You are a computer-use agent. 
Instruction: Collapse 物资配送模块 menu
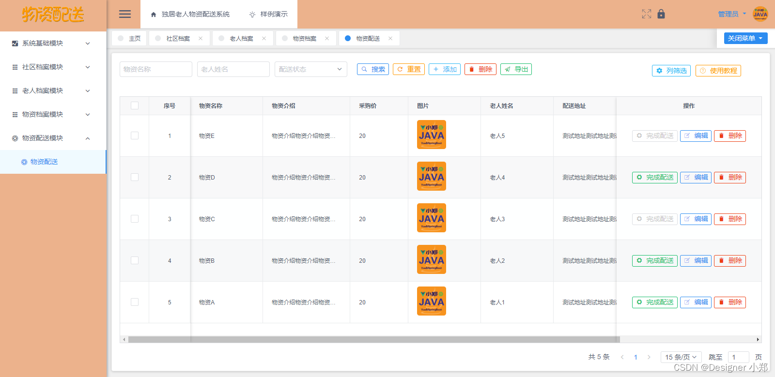(88, 138)
